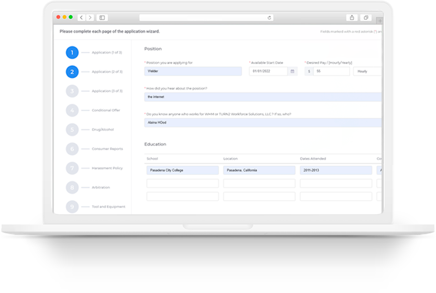Open the calendar icon for start date

point(292,71)
